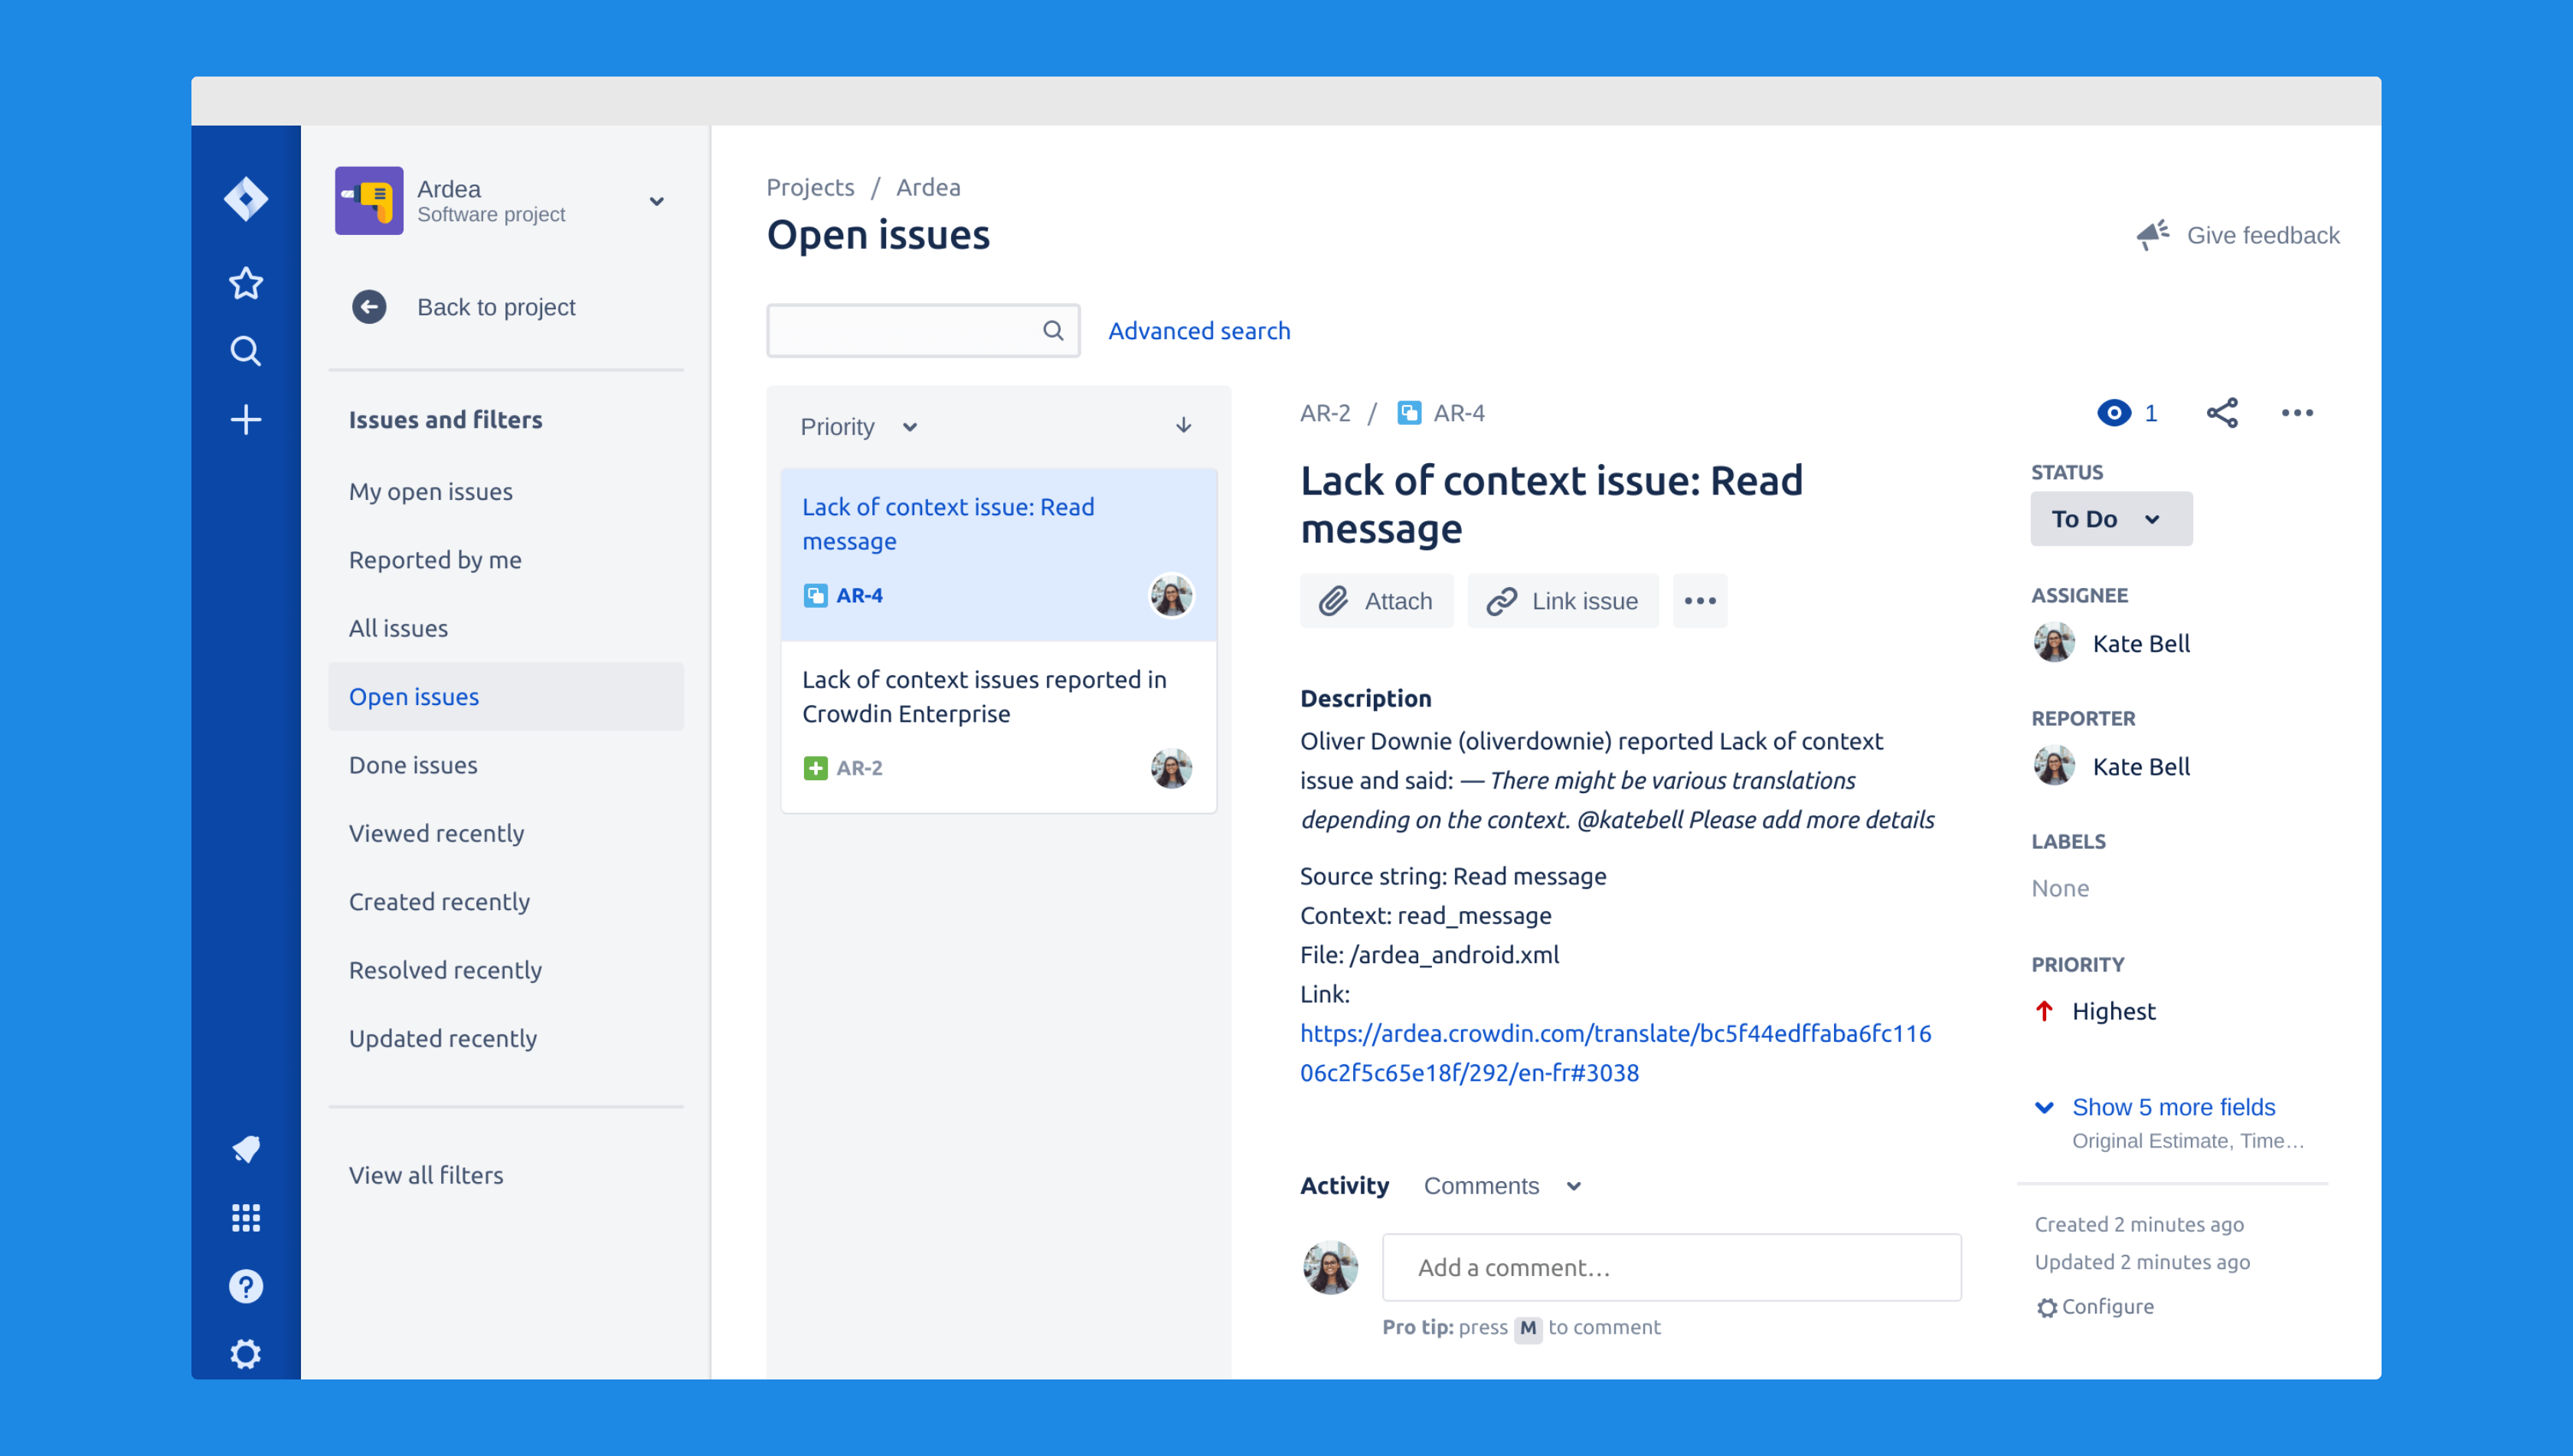Click the assignee avatar on the AR-4 card
This screenshot has width=2573, height=1456.
[1170, 596]
